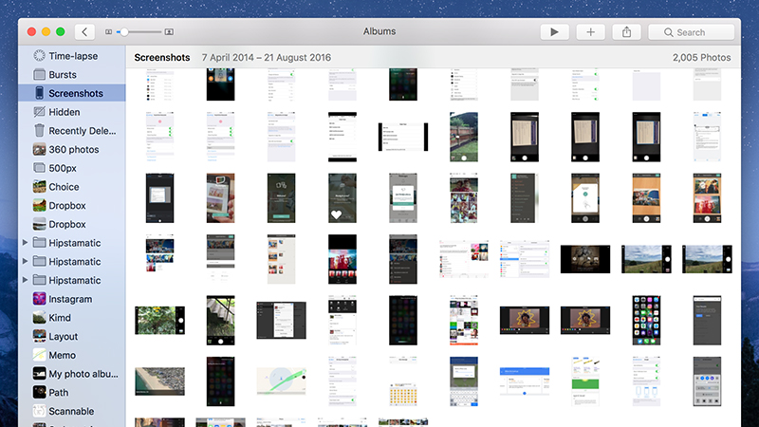
Task: Select the iPhone home screen colorful icons thumbnail
Action: pos(646,320)
